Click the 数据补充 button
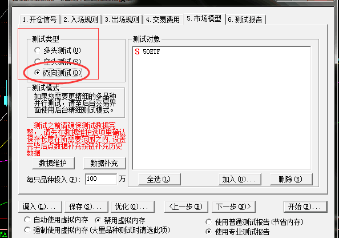Image resolution: width=339 pixels, height=238 pixels. point(104,163)
